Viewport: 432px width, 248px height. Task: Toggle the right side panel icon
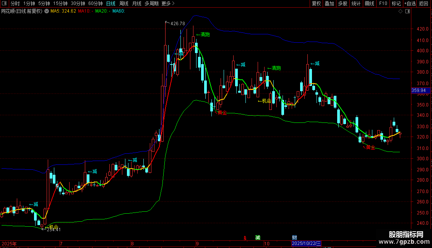408,11
